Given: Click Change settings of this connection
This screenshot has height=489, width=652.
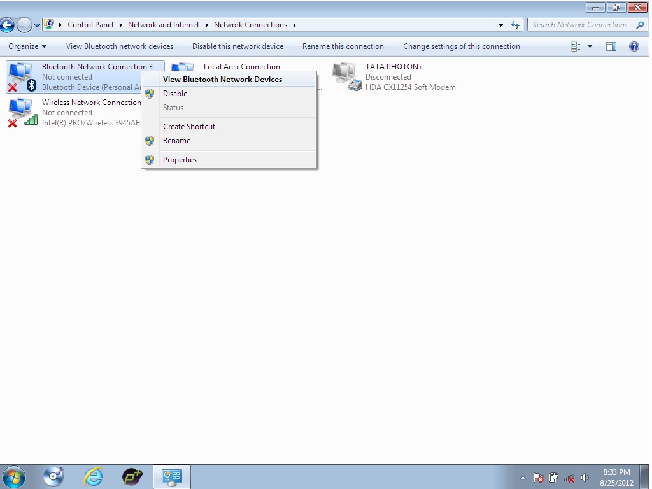Looking at the screenshot, I should pos(462,46).
